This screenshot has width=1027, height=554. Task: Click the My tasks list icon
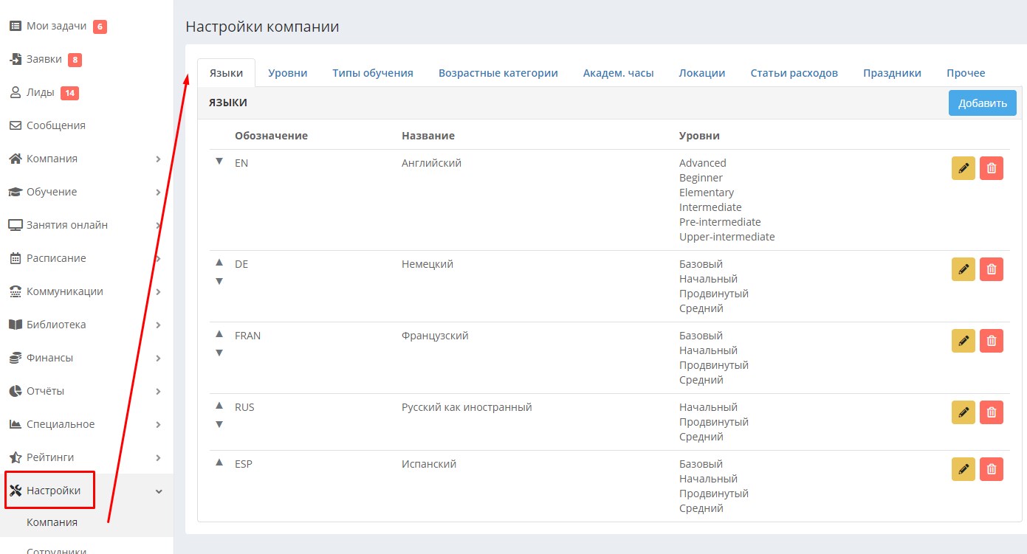tap(15, 27)
